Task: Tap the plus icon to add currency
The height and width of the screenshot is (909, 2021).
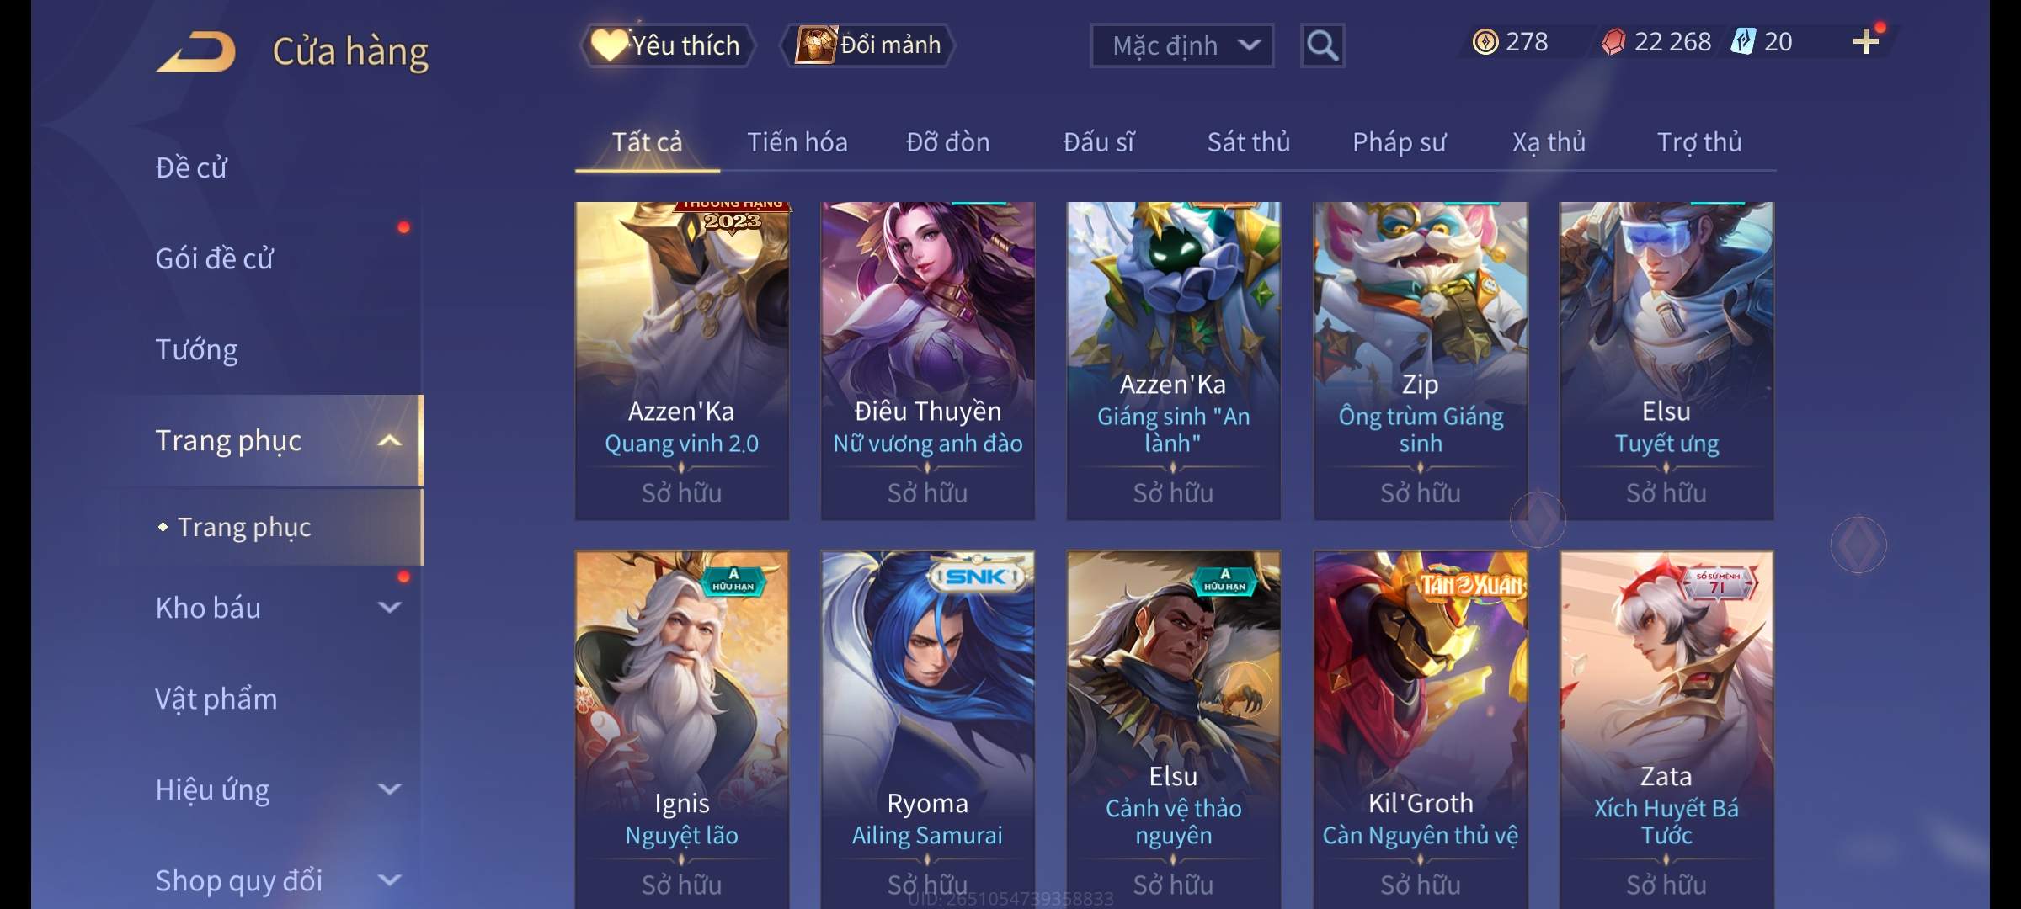Action: (x=1866, y=41)
